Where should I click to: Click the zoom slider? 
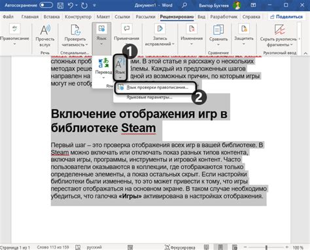(266, 247)
